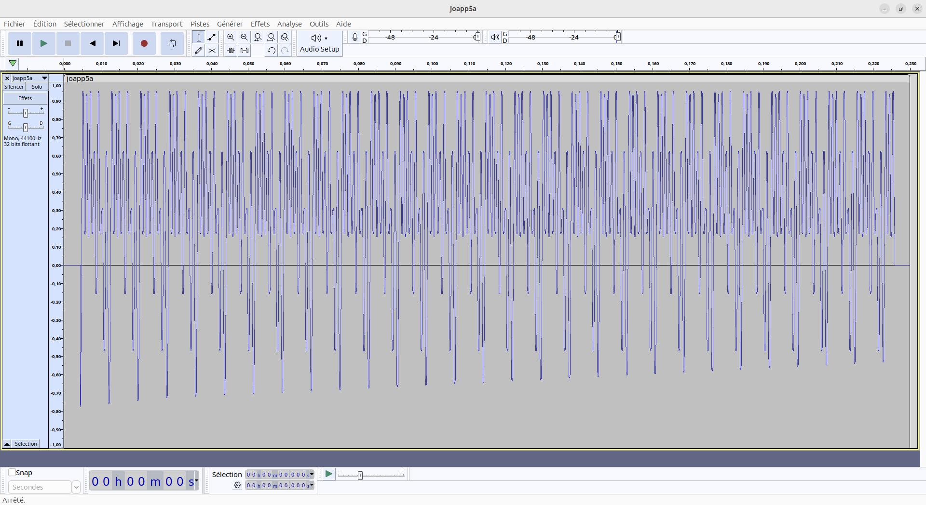Select the Draw pencil tool

point(198,51)
